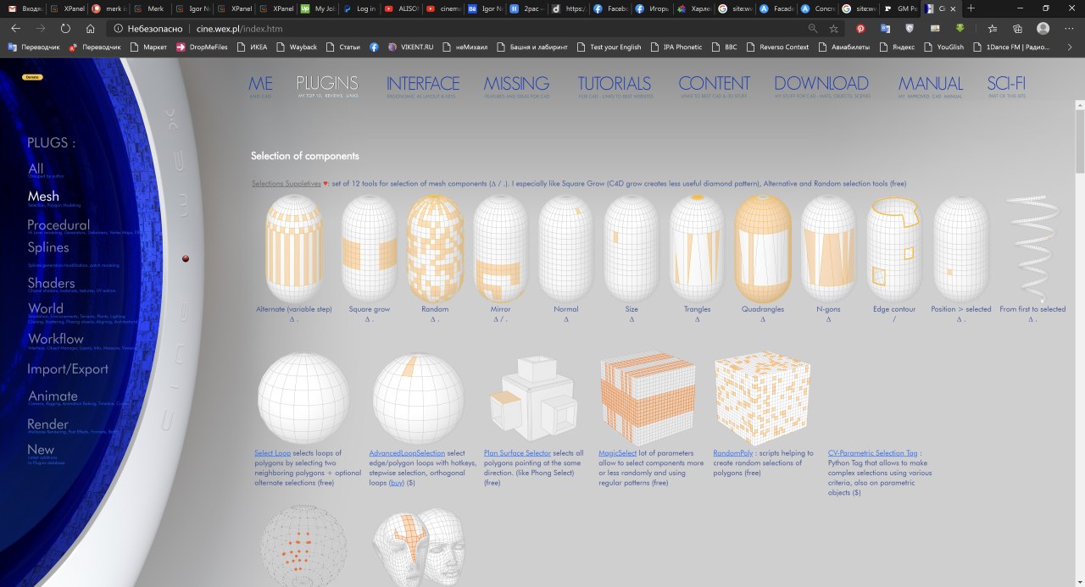Click the Position > selected capsule image
The height and width of the screenshot is (587, 1085).
[x=960, y=249]
